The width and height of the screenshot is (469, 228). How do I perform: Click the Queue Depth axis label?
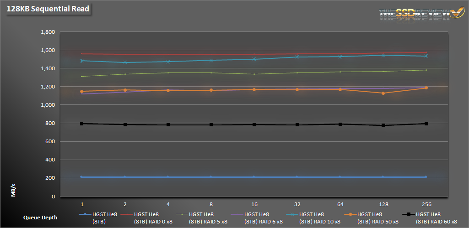(40, 218)
